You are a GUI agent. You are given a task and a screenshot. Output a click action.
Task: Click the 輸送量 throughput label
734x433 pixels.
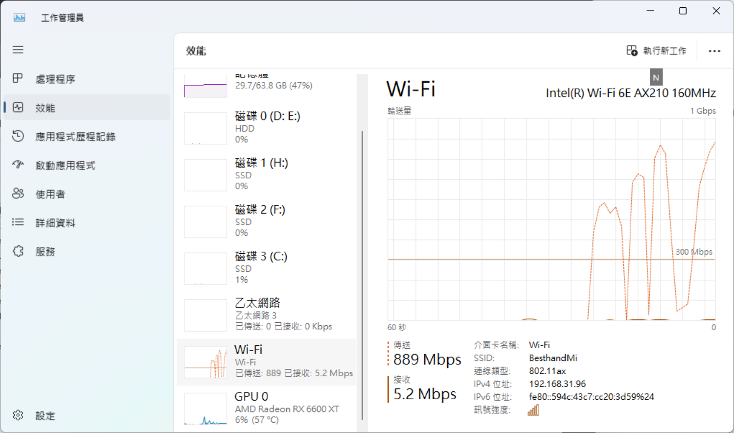pos(399,111)
